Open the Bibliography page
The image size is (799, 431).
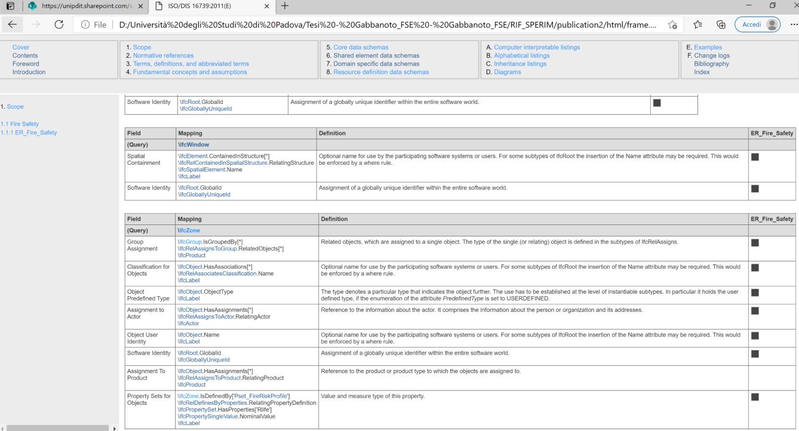(711, 64)
